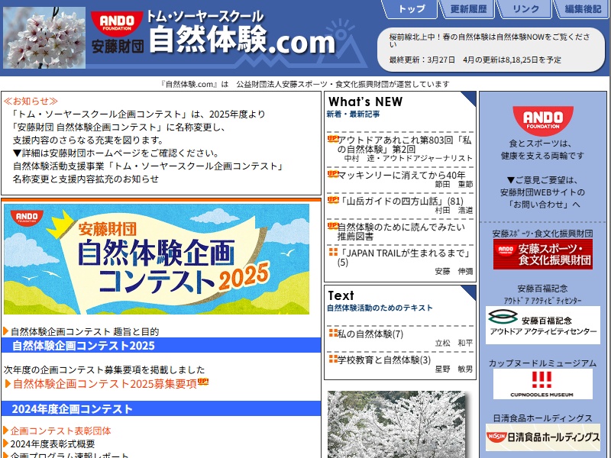Click UP! badge beside マッキンリーに消えてから40年

(x=333, y=174)
